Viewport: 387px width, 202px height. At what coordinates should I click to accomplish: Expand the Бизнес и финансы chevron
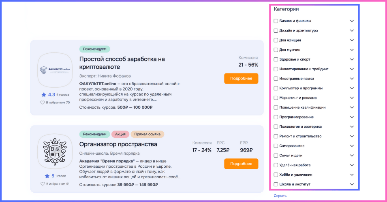point(352,21)
